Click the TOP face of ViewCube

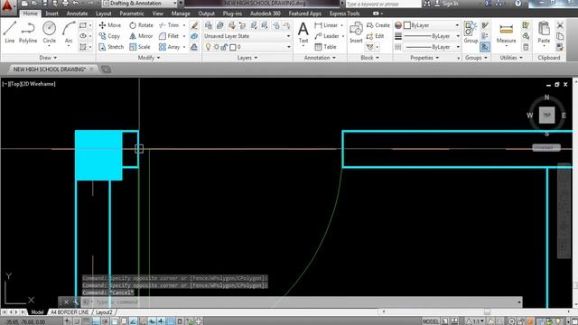coord(546,115)
